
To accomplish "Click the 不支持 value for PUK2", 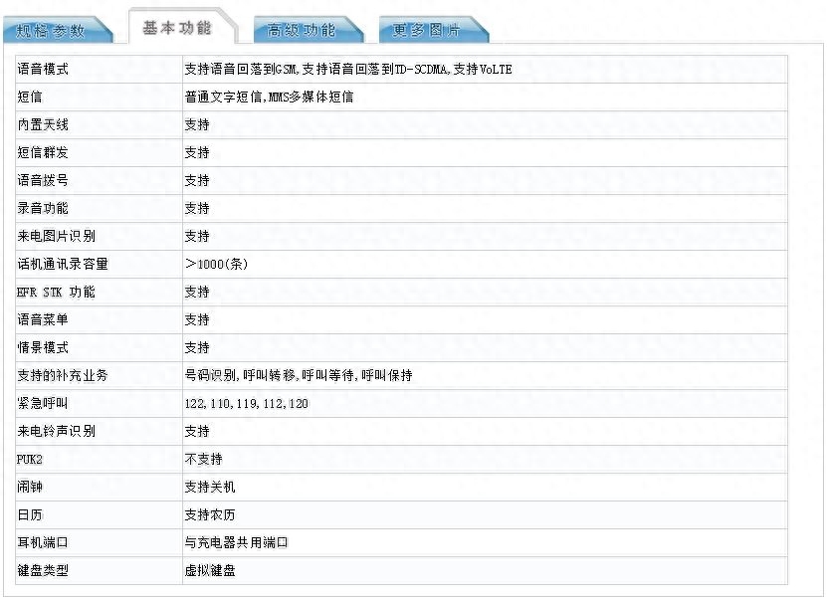I will click(x=203, y=460).
